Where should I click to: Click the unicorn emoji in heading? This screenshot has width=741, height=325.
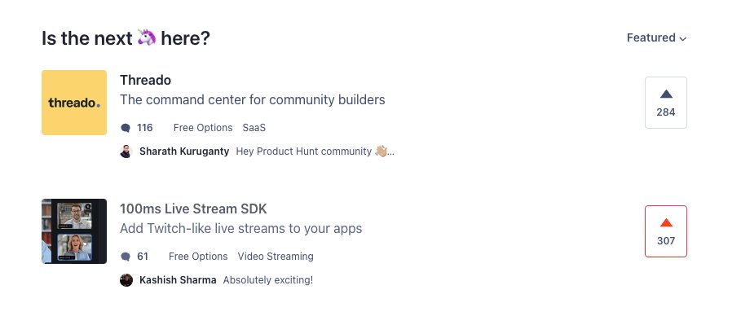(x=147, y=37)
